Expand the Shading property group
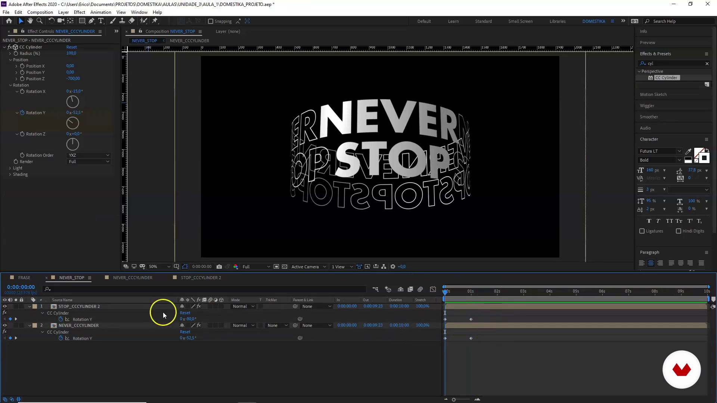 [10, 175]
